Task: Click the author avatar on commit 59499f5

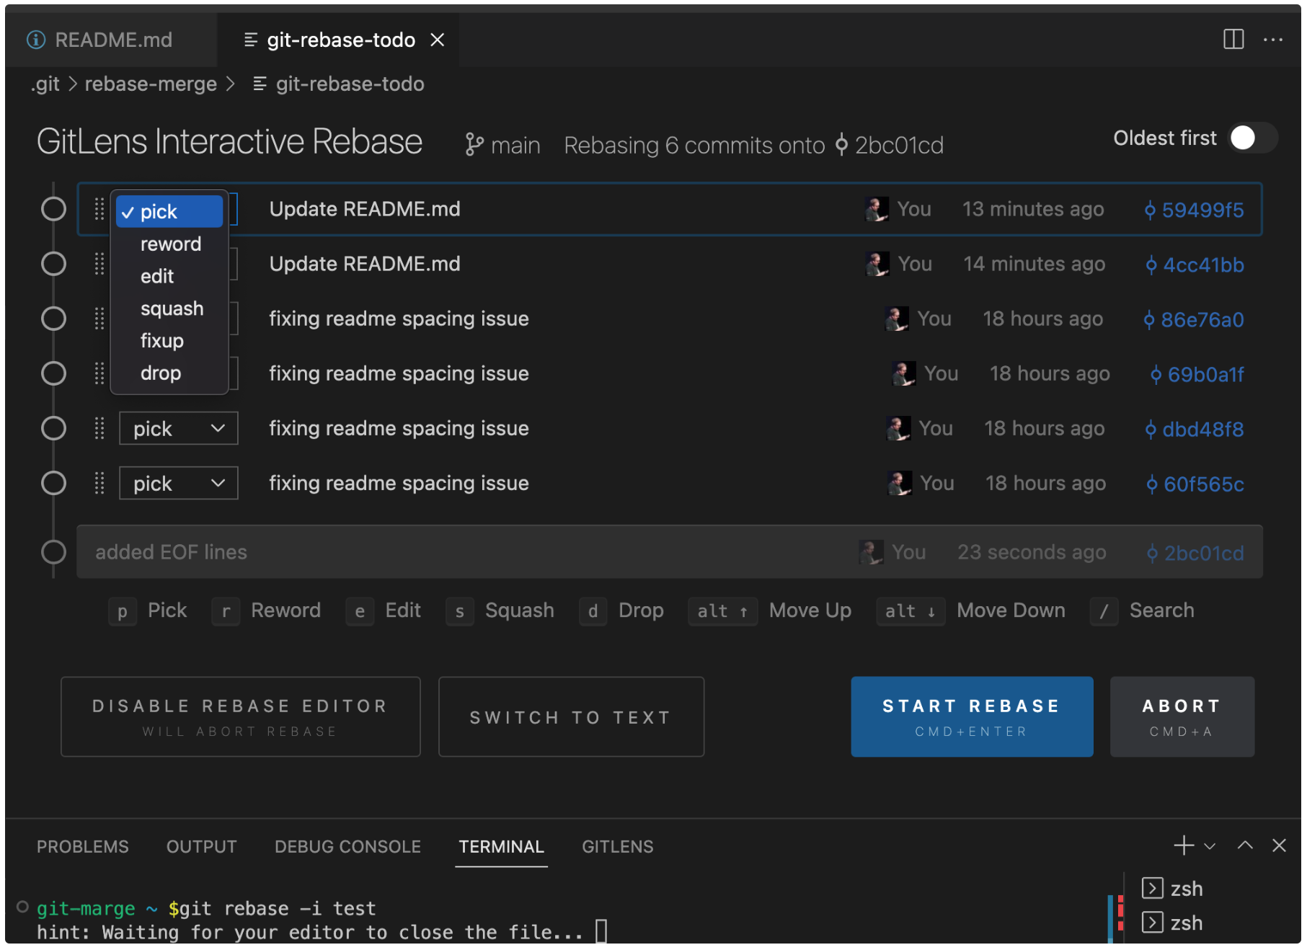Action: pos(876,209)
